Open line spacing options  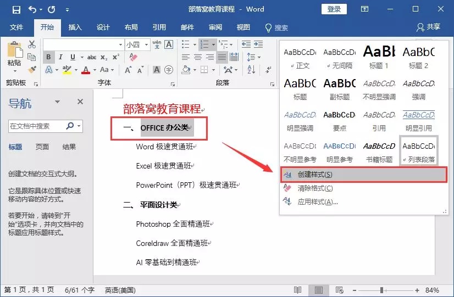click(x=253, y=57)
